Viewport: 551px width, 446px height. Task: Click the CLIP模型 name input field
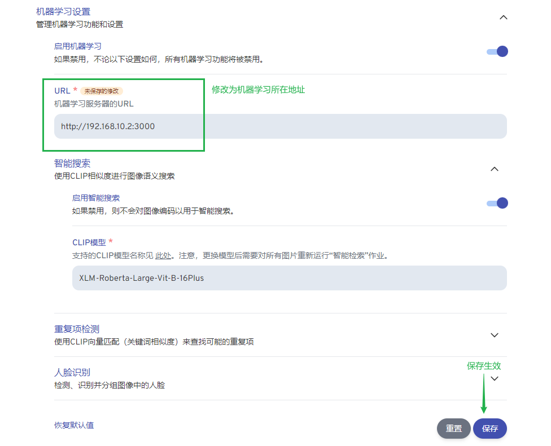289,278
